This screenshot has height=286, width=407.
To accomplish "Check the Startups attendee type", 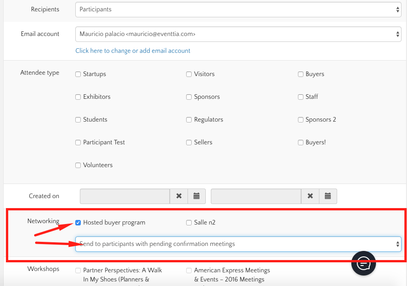I will pyautogui.click(x=78, y=74).
